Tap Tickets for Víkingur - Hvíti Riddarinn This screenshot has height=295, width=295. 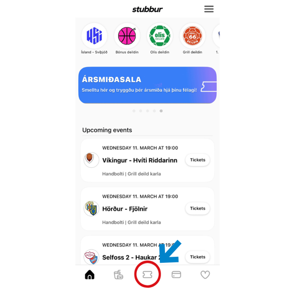tap(198, 160)
